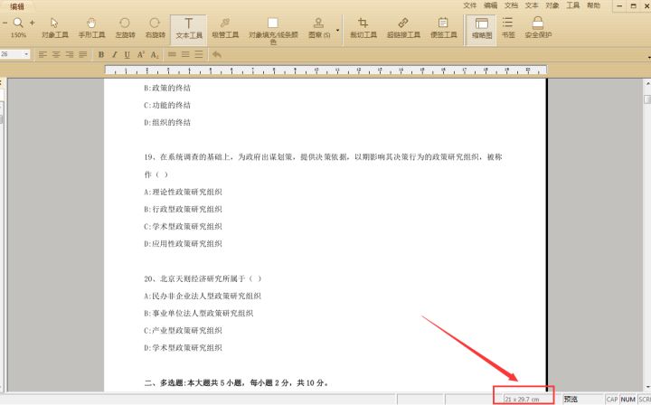651x405 pixels.
Task: Click the vertical scrollbar thumb
Action: pyautogui.click(x=647, y=99)
